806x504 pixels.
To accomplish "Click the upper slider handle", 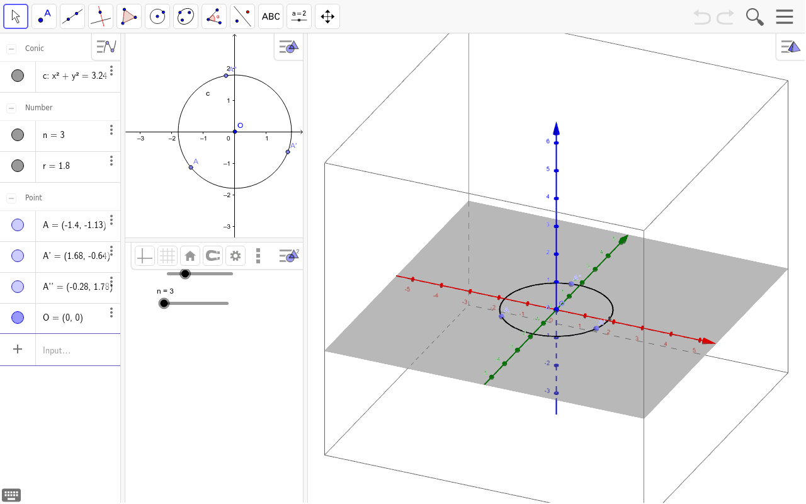I will tap(185, 273).
